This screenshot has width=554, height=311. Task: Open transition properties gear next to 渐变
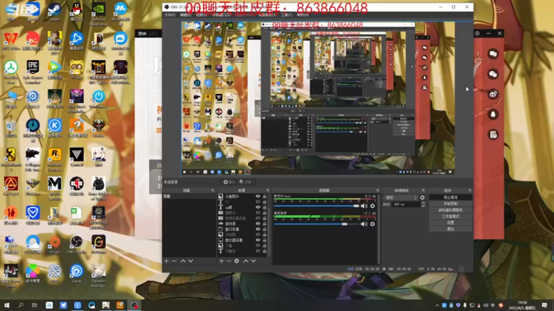click(422, 198)
